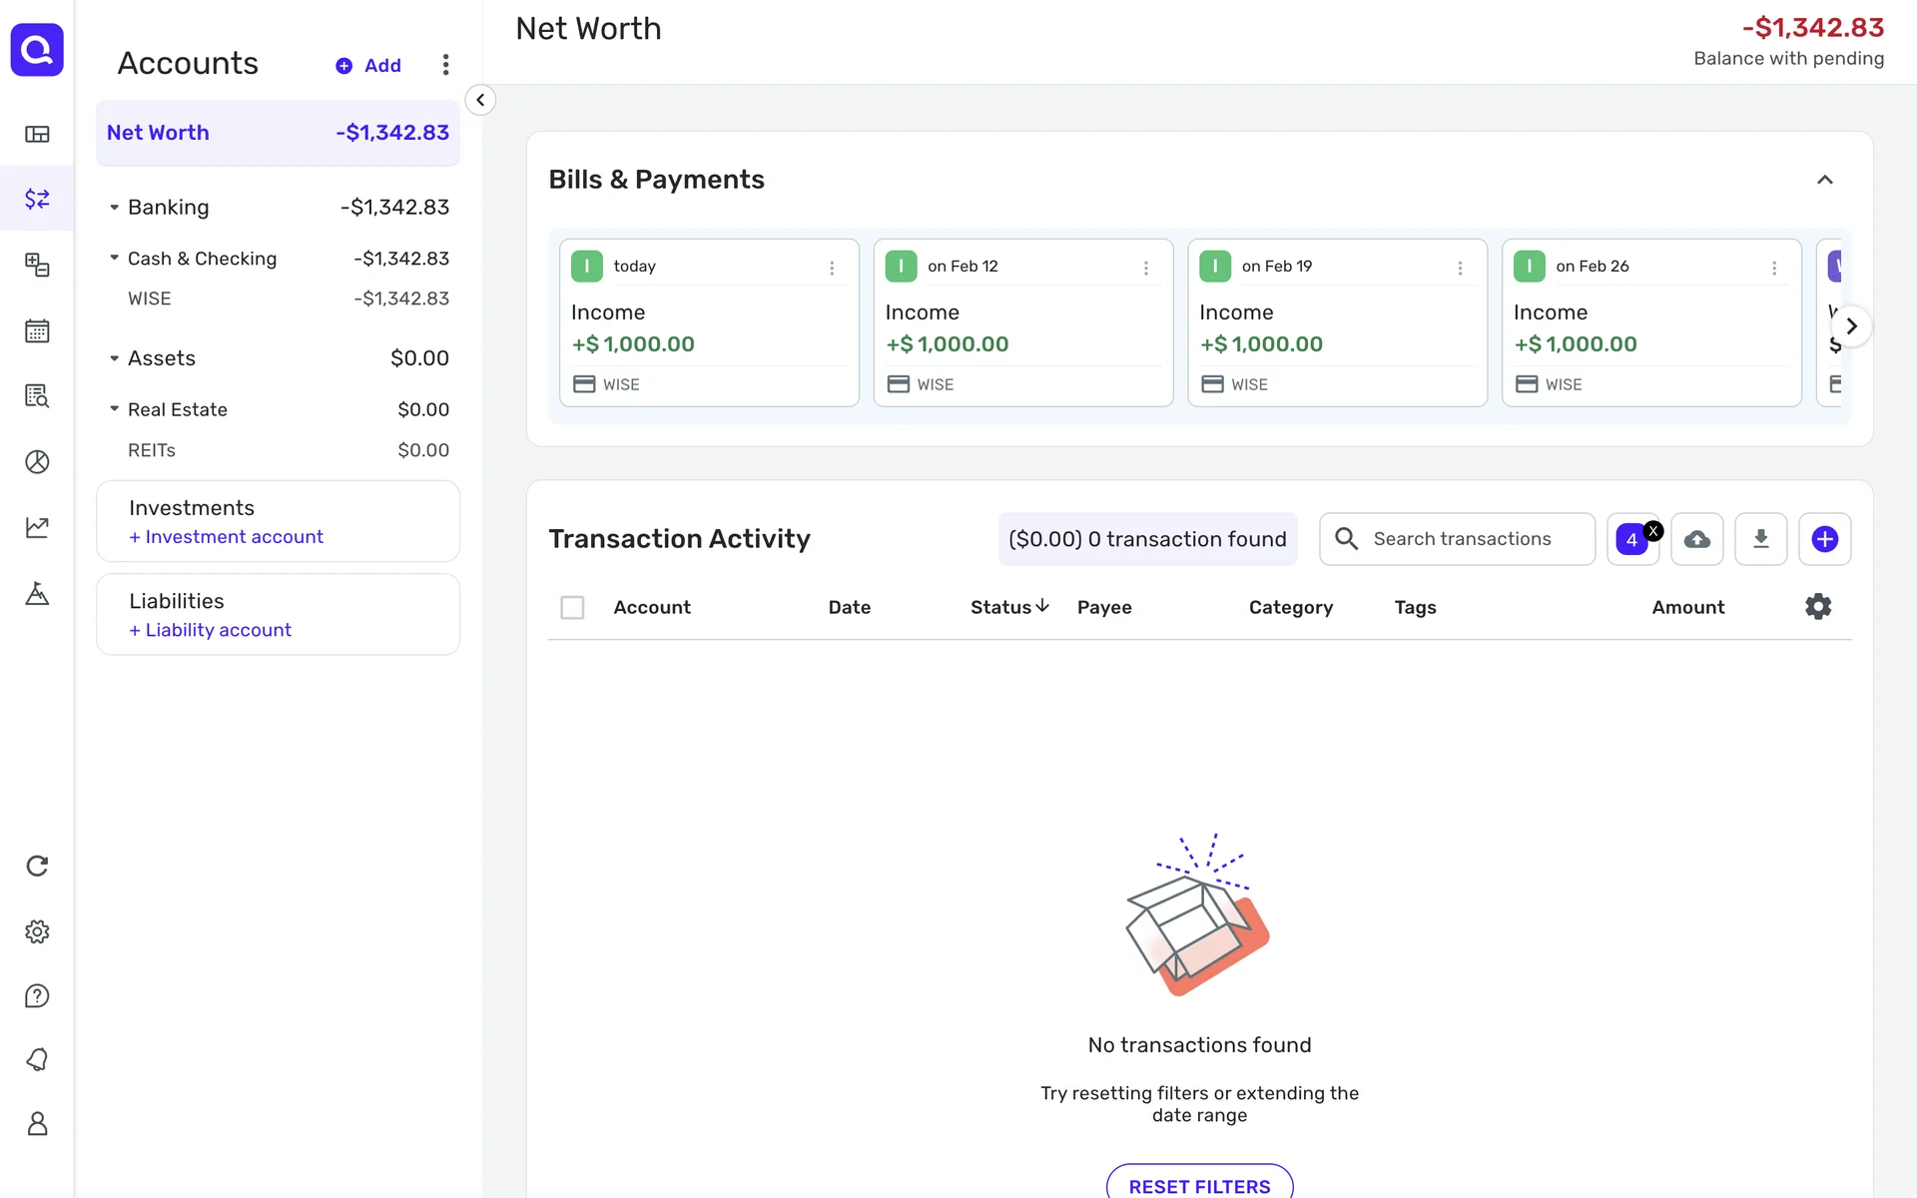Open the Accounts three-dot menu

[445, 65]
